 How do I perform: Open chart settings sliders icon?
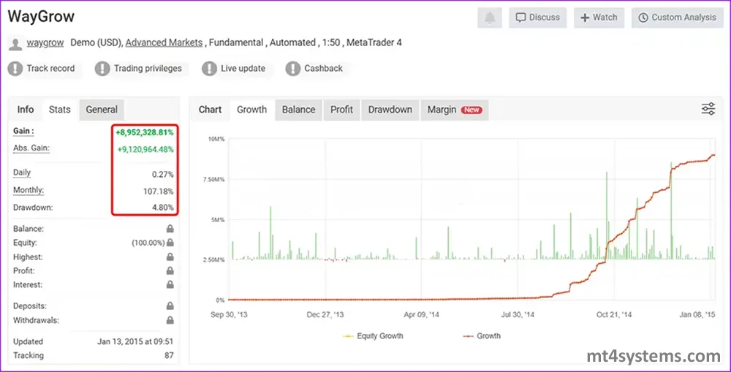pyautogui.click(x=708, y=109)
